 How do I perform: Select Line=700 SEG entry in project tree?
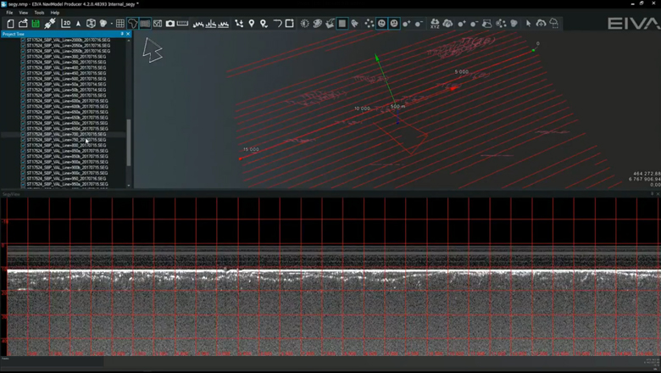coord(66,134)
